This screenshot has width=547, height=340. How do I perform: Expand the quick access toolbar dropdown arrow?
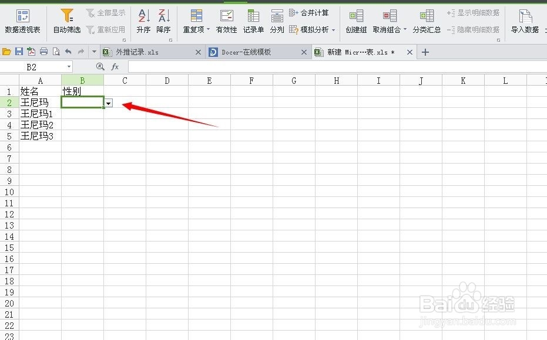coord(94,52)
